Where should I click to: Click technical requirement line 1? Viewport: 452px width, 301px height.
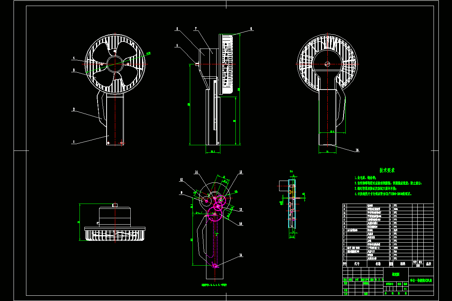pos(365,177)
